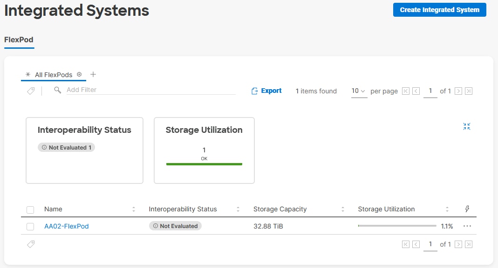Go to previous page in bottom pagination
The width and height of the screenshot is (498, 268).
pyautogui.click(x=416, y=244)
